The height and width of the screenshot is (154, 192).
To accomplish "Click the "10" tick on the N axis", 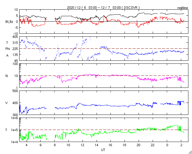I will pyautogui.click(x=16, y=76).
